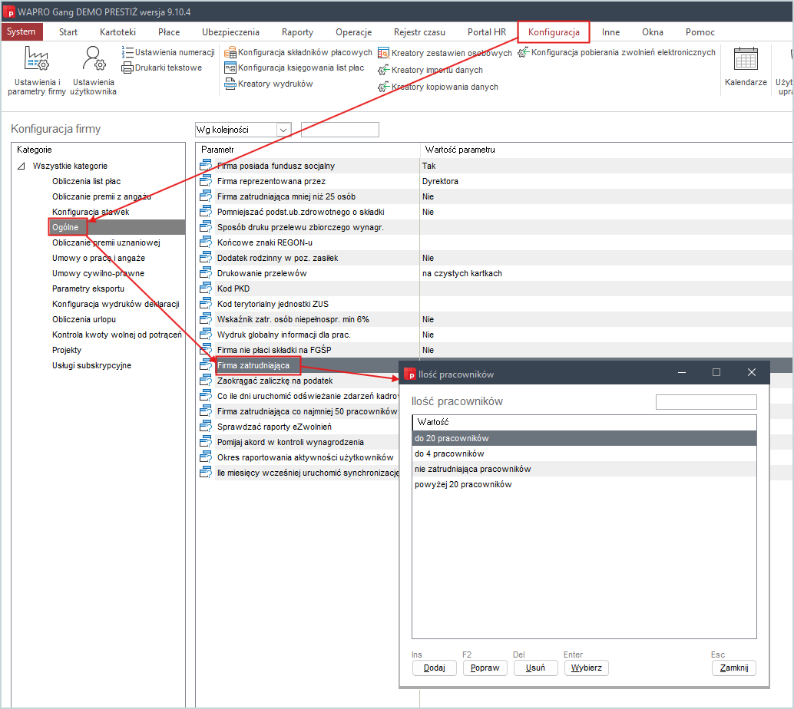Switch to the Raporty tab

point(297,32)
